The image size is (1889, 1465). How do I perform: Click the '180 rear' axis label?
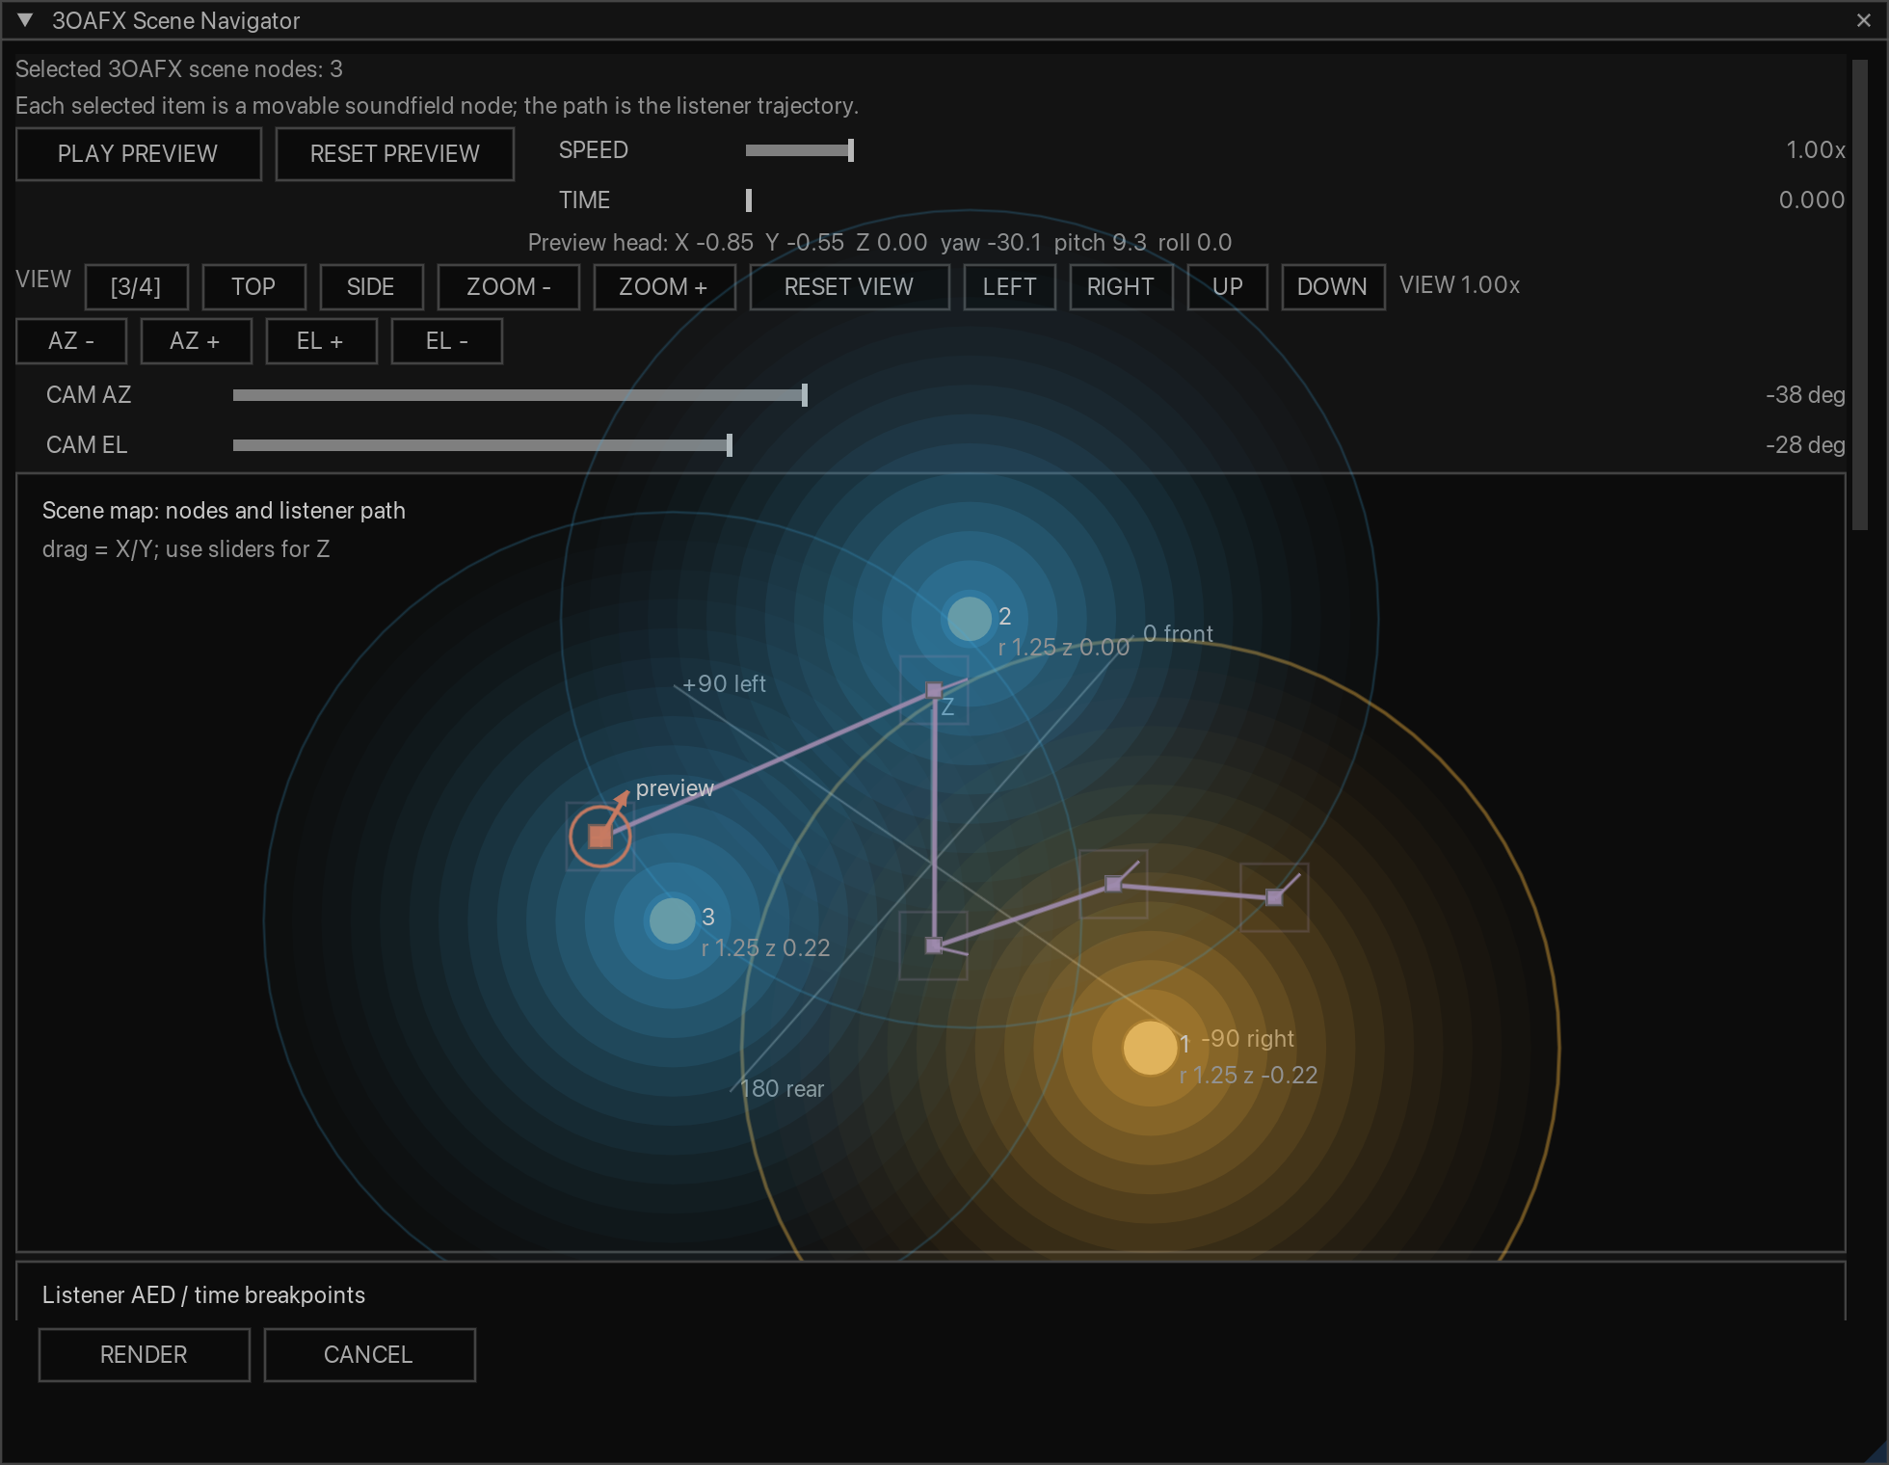pos(782,1089)
